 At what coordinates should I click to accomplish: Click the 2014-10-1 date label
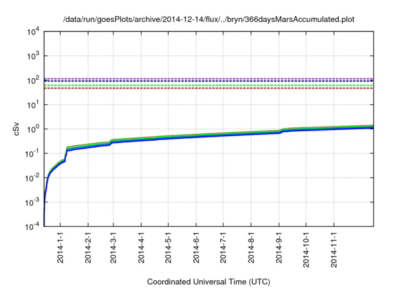(x=306, y=249)
